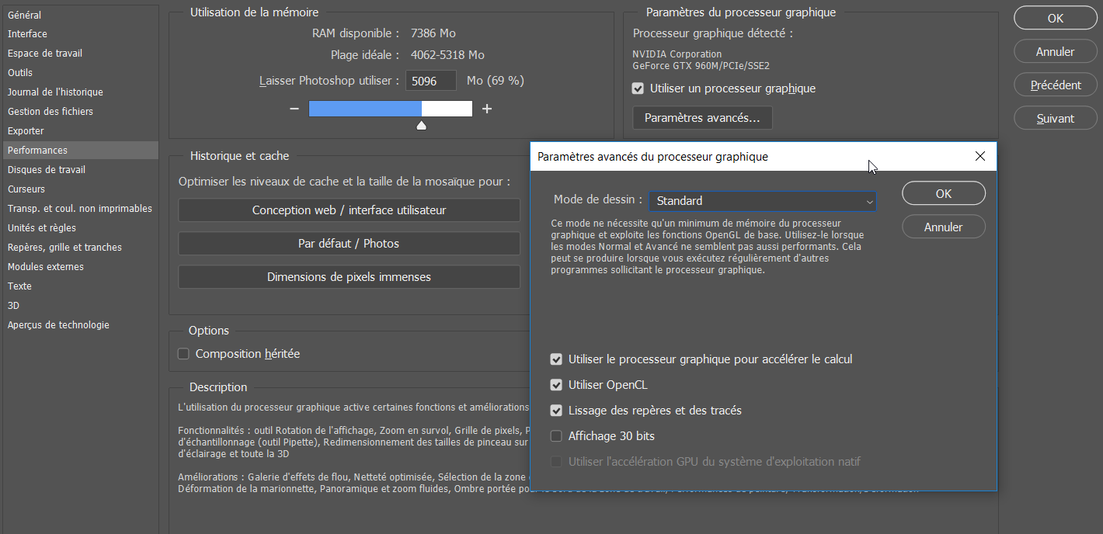Toggle the Composition héritée option
This screenshot has width=1103, height=534.
[183, 353]
